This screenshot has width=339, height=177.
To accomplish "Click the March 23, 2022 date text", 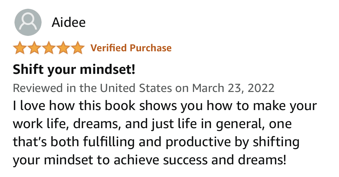I will (233, 88).
